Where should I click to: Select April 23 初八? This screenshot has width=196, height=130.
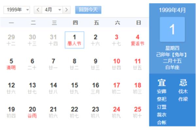(x=96, y=112)
